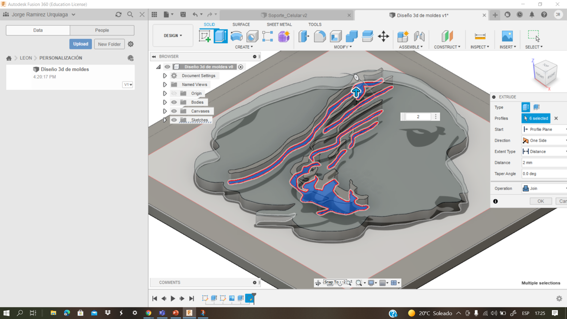Click the Taper Angle 0.0 deg field
This screenshot has width=567, height=319.
pos(544,174)
